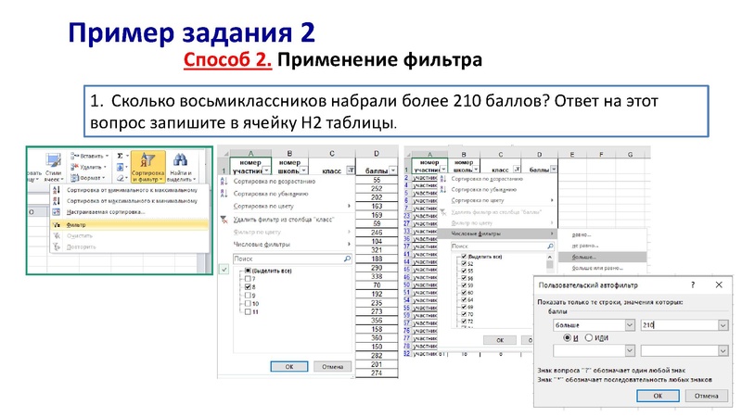The height and width of the screenshot is (417, 742).
Task: Click the search magnifier in the класс filter menu
Action: (x=347, y=259)
